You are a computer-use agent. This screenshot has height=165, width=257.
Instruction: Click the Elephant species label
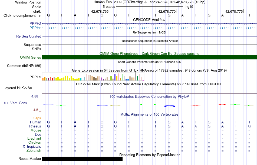pos(34,139)
